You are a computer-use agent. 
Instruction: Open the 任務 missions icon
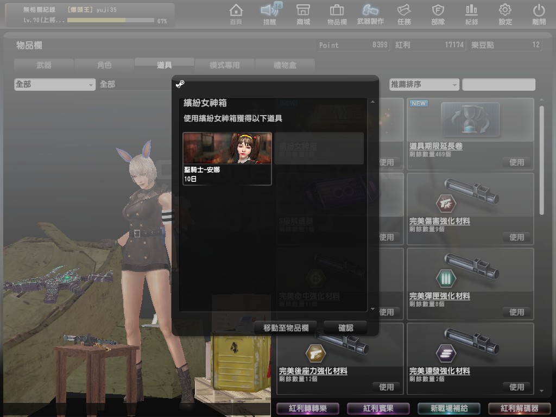(404, 14)
